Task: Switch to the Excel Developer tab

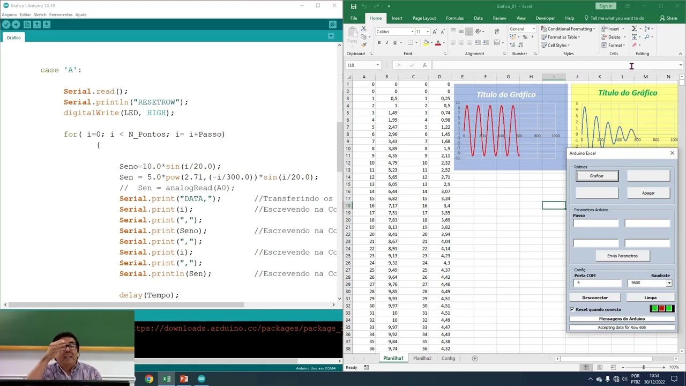Action: pyautogui.click(x=545, y=18)
